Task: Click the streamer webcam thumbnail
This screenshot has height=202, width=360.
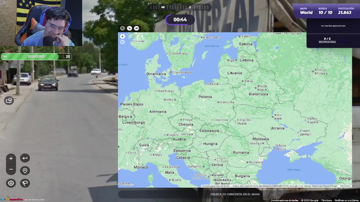Action: 41,23
